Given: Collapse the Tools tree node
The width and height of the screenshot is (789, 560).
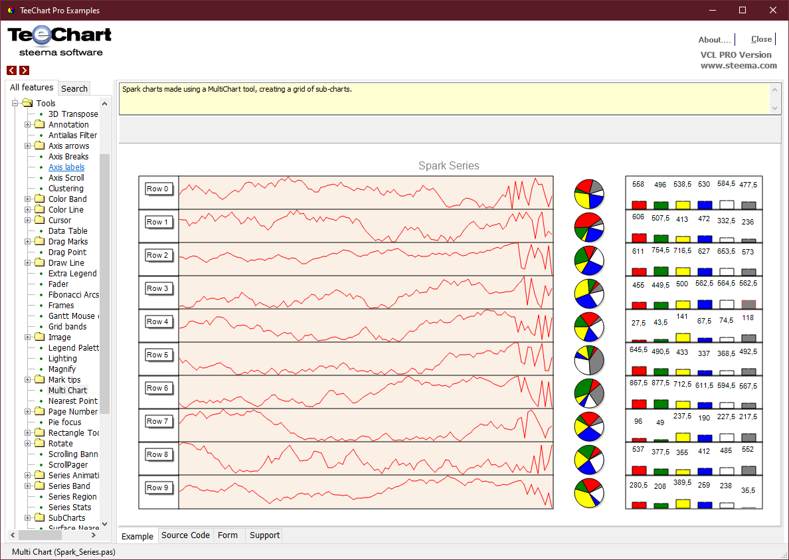Looking at the screenshot, I should (x=15, y=103).
